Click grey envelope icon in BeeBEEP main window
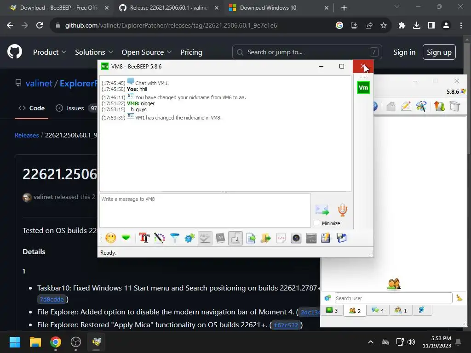The width and height of the screenshot is (471, 353). tap(391, 106)
